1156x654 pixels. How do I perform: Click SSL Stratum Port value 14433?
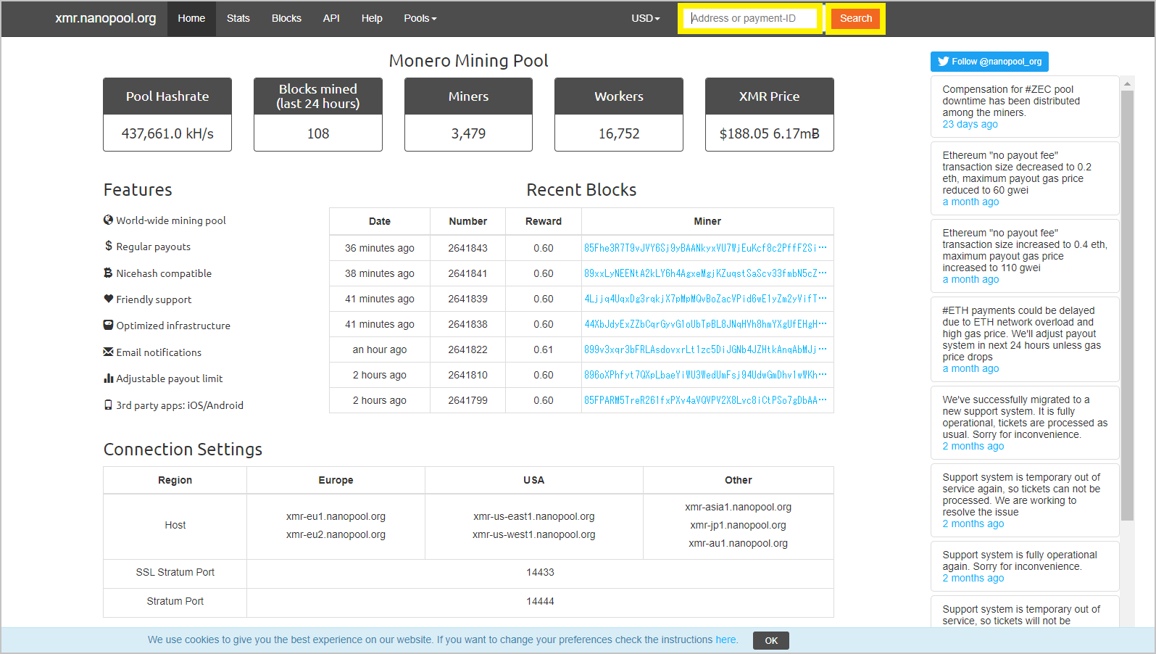pos(540,572)
